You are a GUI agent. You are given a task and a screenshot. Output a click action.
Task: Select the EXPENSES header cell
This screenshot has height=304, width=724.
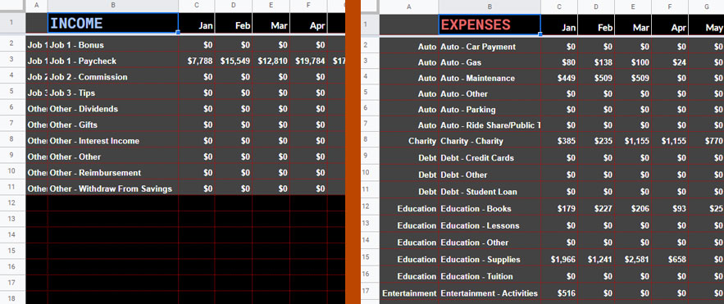489,25
